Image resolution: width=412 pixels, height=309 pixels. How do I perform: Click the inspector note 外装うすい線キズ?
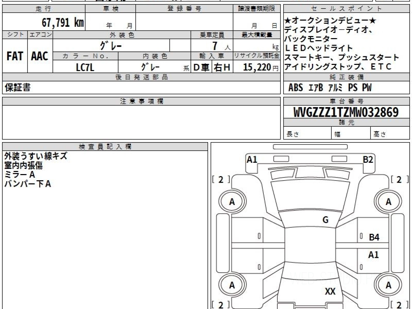(x=36, y=156)
